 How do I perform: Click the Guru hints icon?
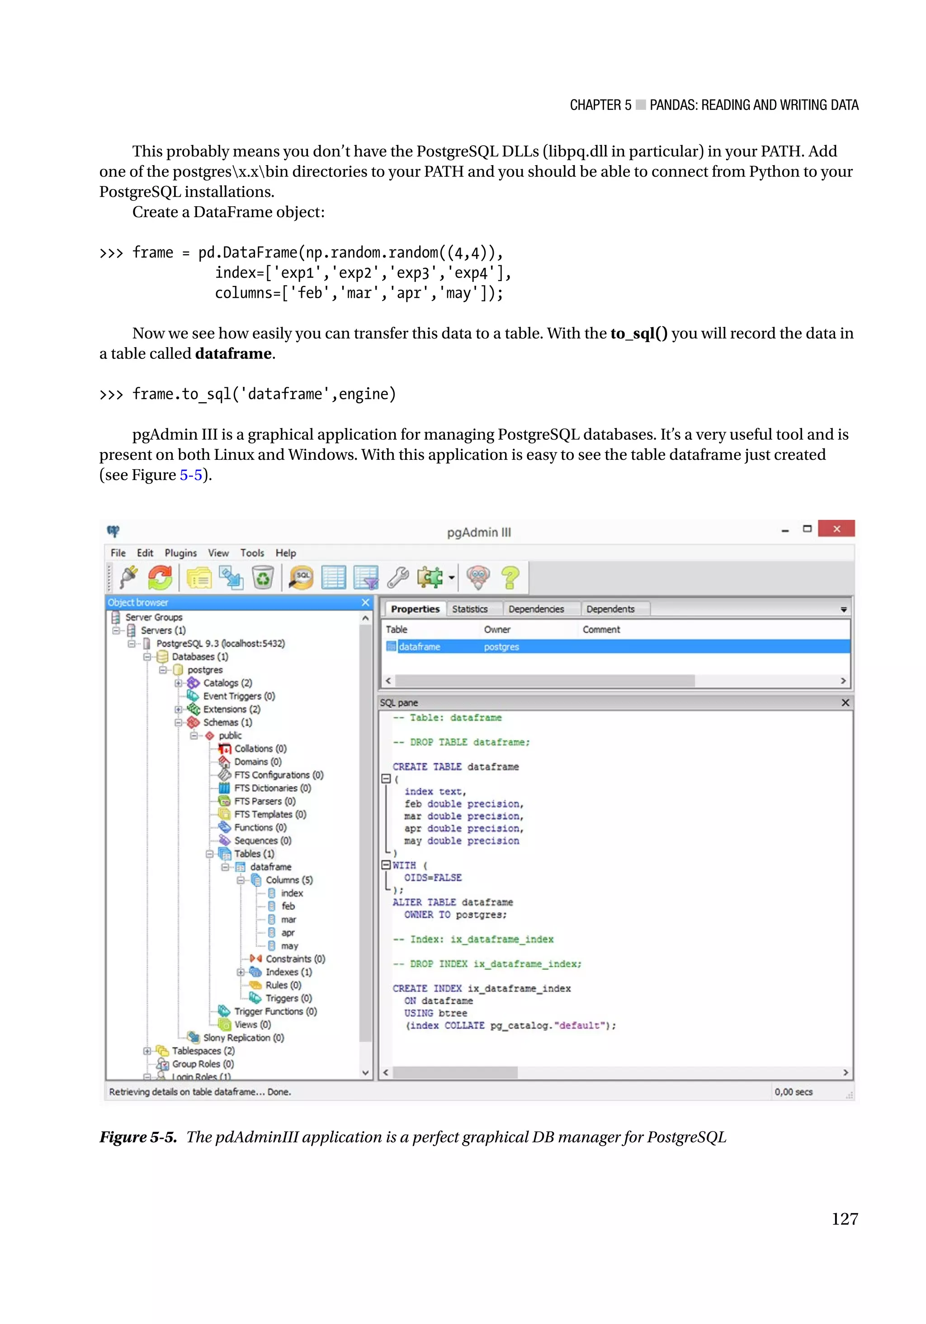pos(478,577)
